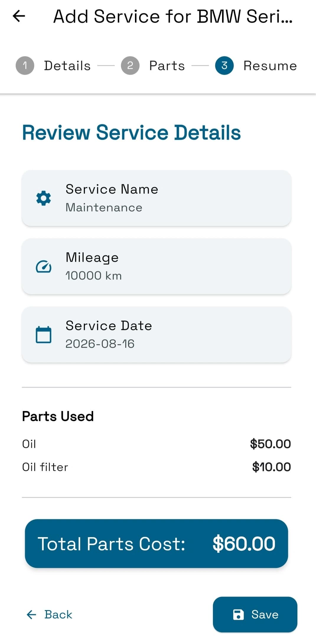Go to step 2 Parts circle

coord(130,66)
